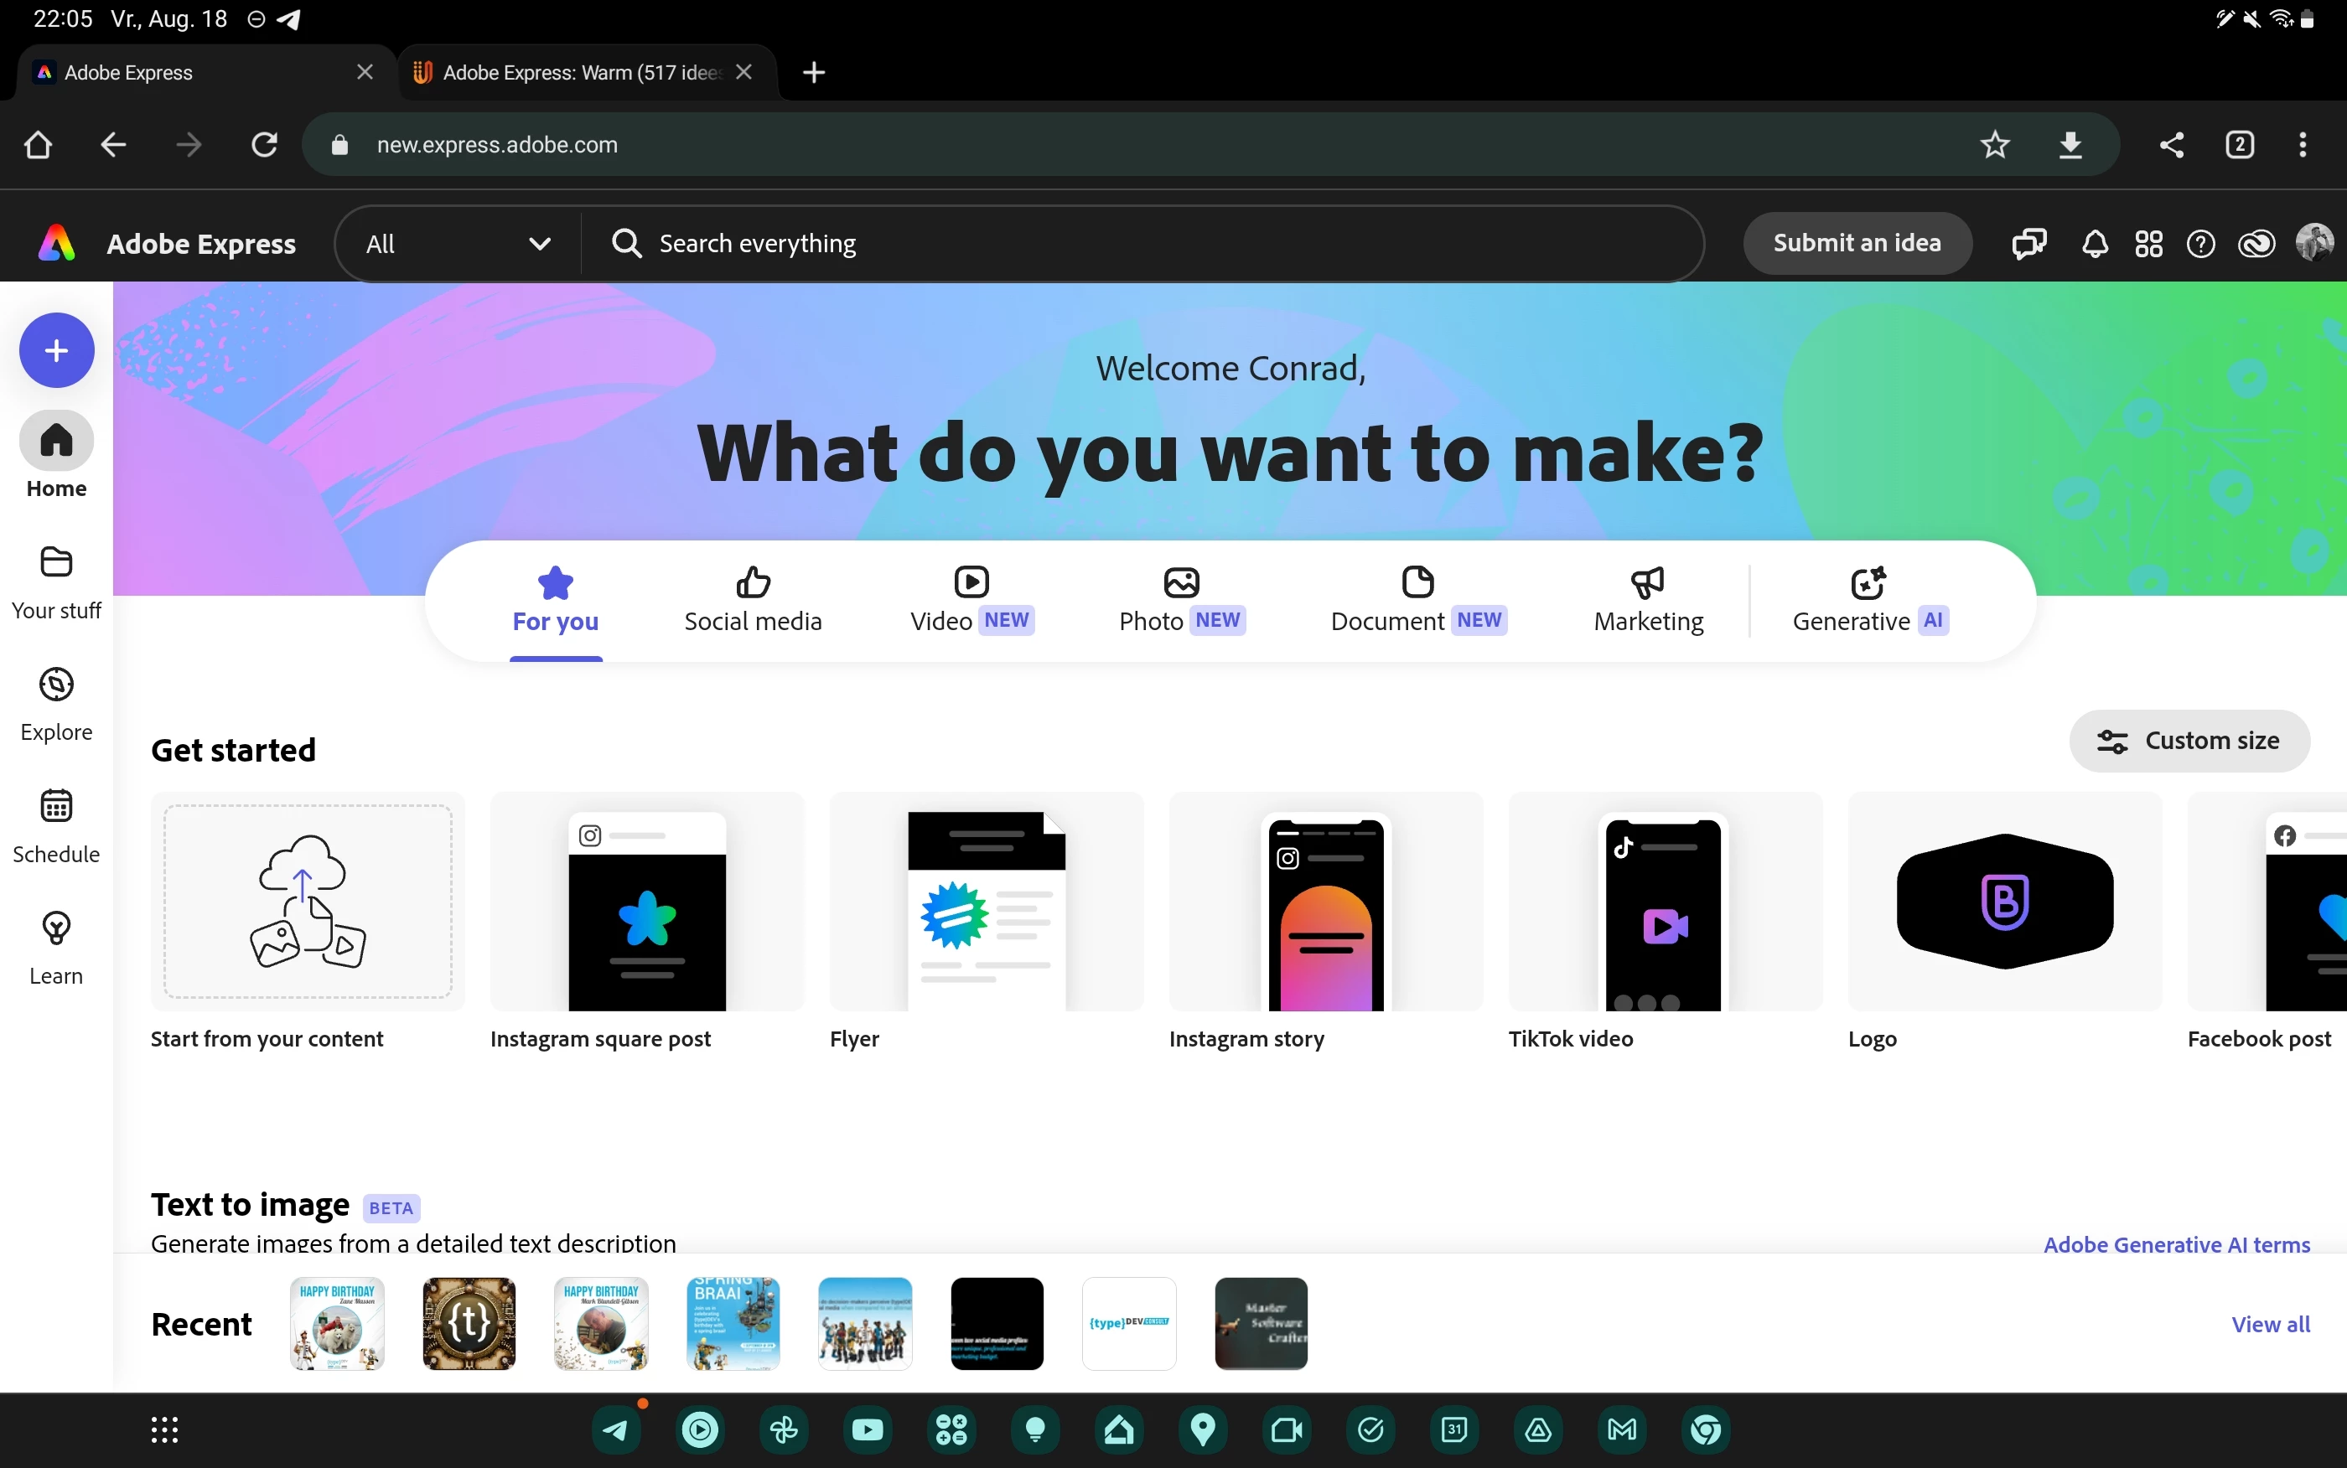
Task: Open the tab switcher showing 2 tabs
Action: (2239, 145)
